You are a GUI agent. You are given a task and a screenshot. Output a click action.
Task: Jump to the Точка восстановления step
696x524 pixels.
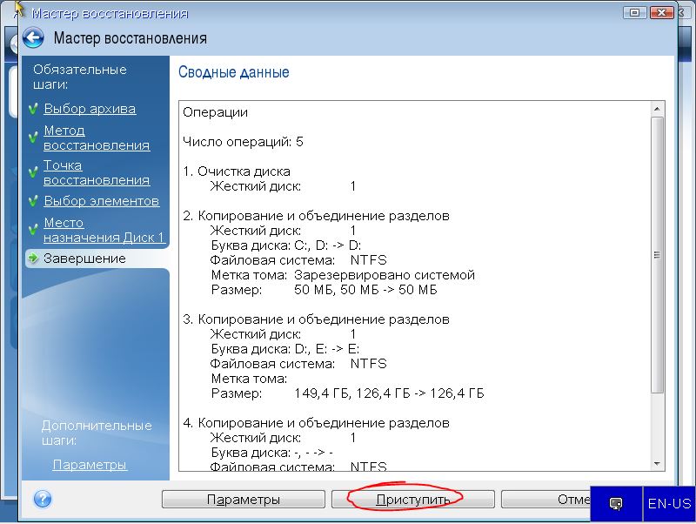[96, 172]
